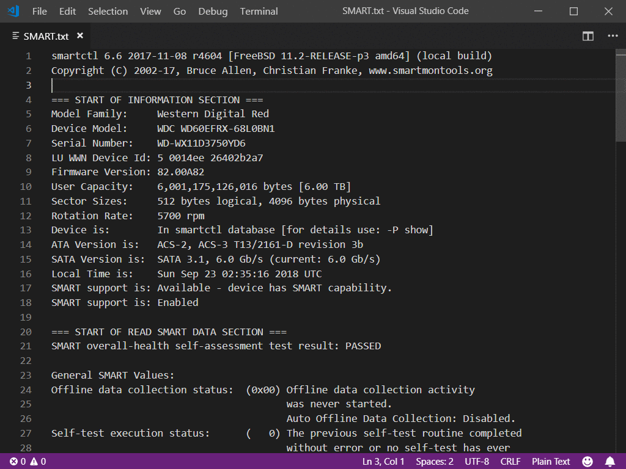Viewport: 626px width, 469px height.
Task: Click the Visual Studio Code logo icon
Action: pos(13,11)
